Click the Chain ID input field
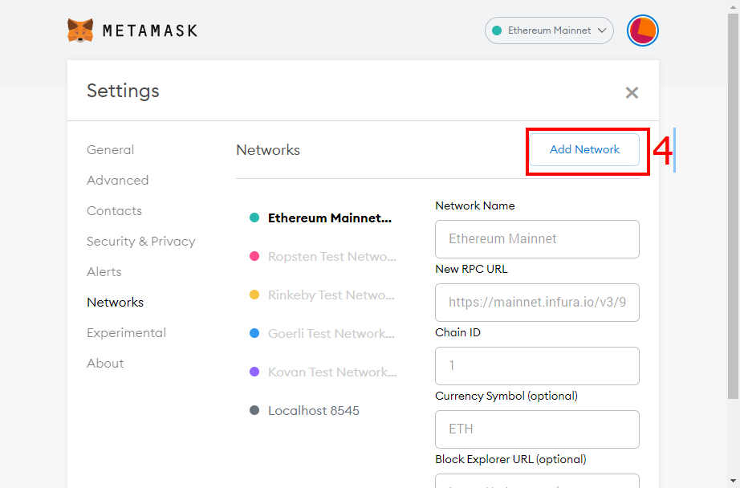740x488 pixels. (x=537, y=366)
